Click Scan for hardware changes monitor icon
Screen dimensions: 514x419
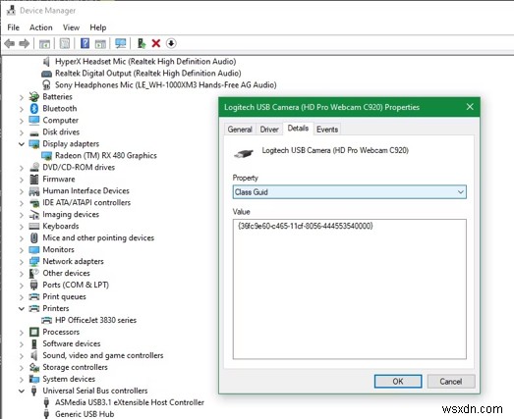coord(121,43)
